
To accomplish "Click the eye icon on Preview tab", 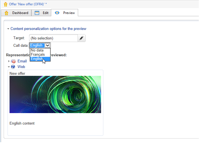I will [x=57, y=13].
